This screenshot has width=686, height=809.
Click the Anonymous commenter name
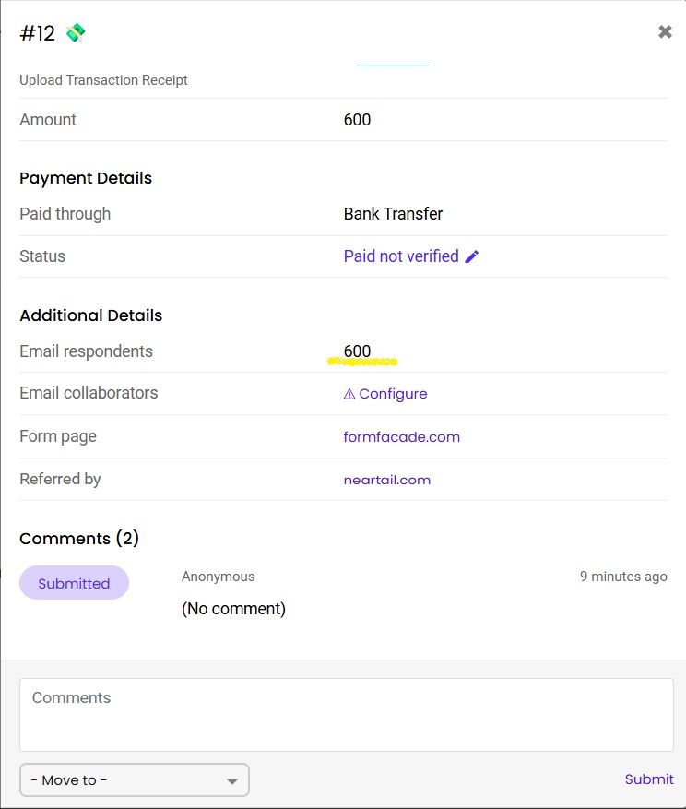click(x=218, y=577)
